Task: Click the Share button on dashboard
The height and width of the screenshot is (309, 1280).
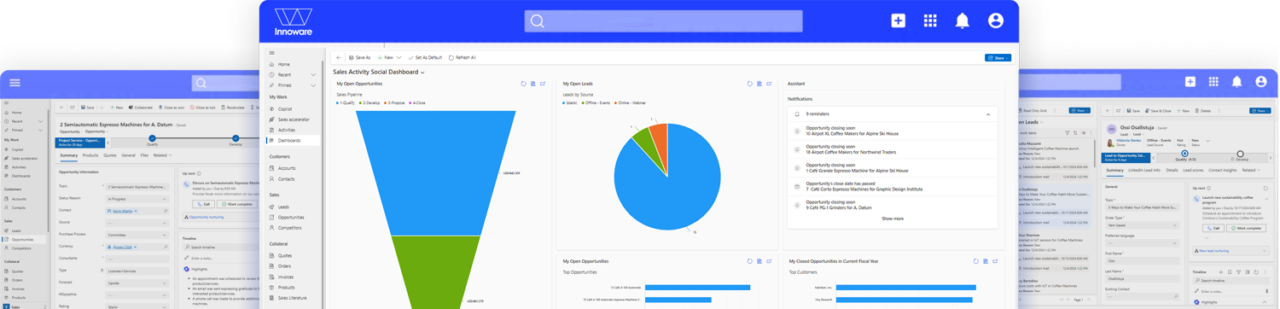Action: pyautogui.click(x=998, y=58)
